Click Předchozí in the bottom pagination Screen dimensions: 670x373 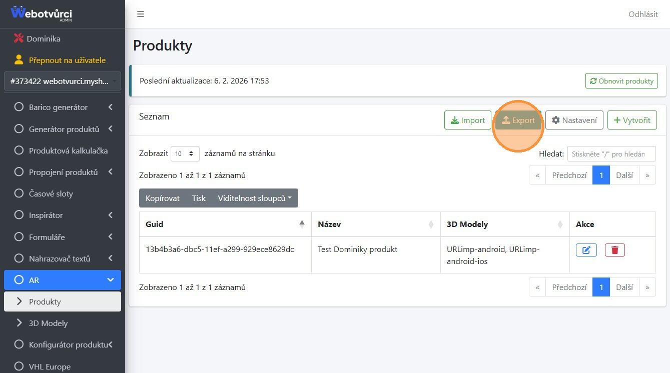coord(569,287)
